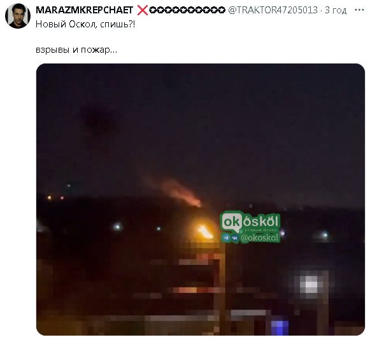This screenshot has width=370, height=340.
Task: Open the tweet via '3 год' timestamp
Action: click(336, 10)
